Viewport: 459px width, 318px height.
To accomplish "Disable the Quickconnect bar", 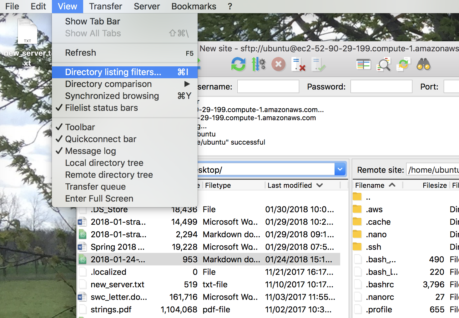I will pyautogui.click(x=101, y=139).
